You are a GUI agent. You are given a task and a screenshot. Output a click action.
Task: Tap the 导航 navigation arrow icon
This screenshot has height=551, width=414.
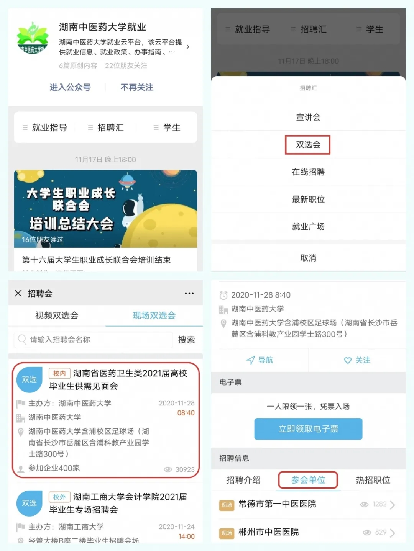[x=250, y=360]
